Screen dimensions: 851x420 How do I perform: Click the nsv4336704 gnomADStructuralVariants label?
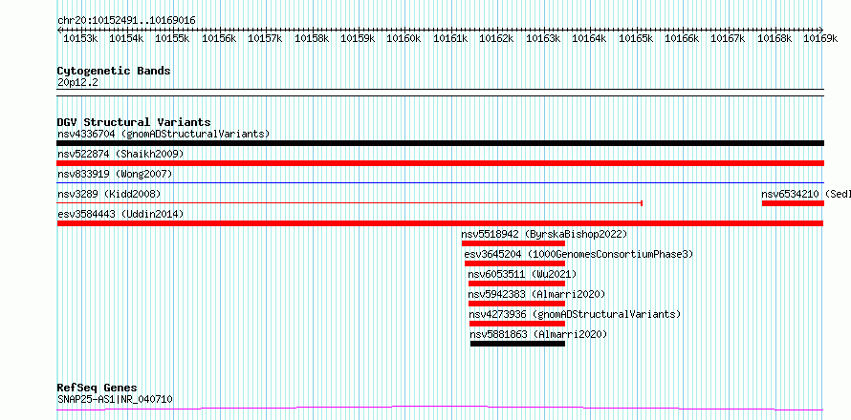coord(164,134)
